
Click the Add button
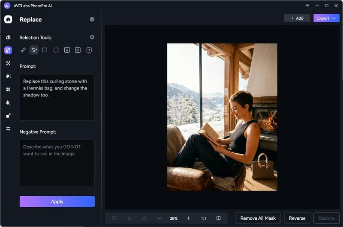pos(297,18)
